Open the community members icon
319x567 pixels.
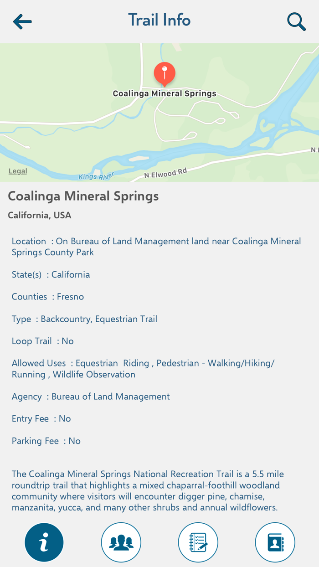click(x=121, y=542)
